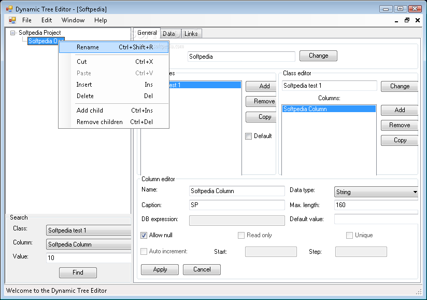Click the Find button
The height and width of the screenshot is (300, 427).
(x=78, y=272)
